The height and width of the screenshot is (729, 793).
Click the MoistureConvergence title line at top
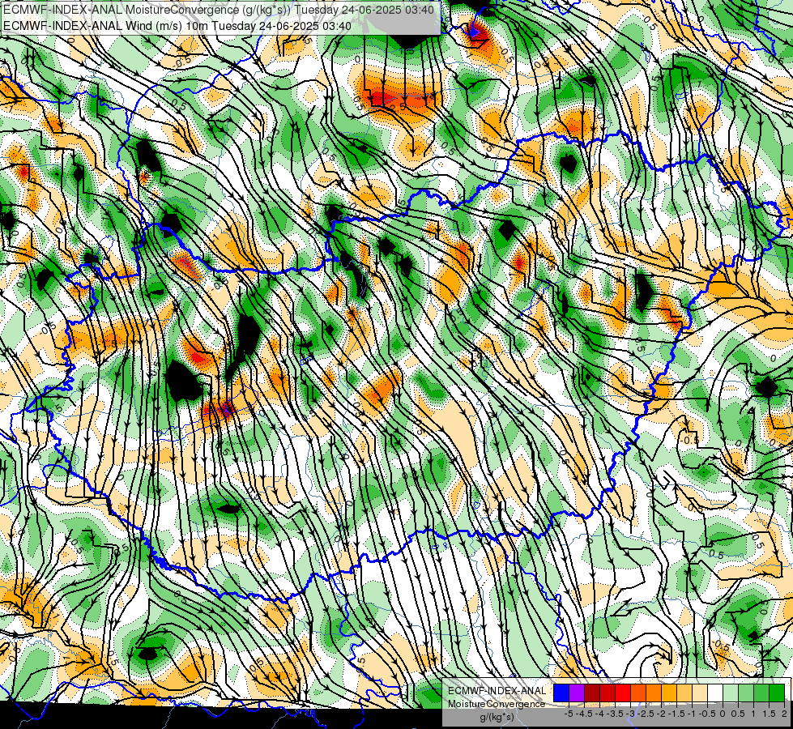coord(217,10)
